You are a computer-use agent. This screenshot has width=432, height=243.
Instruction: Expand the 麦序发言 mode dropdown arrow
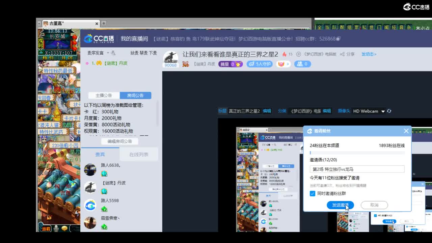pos(108,53)
